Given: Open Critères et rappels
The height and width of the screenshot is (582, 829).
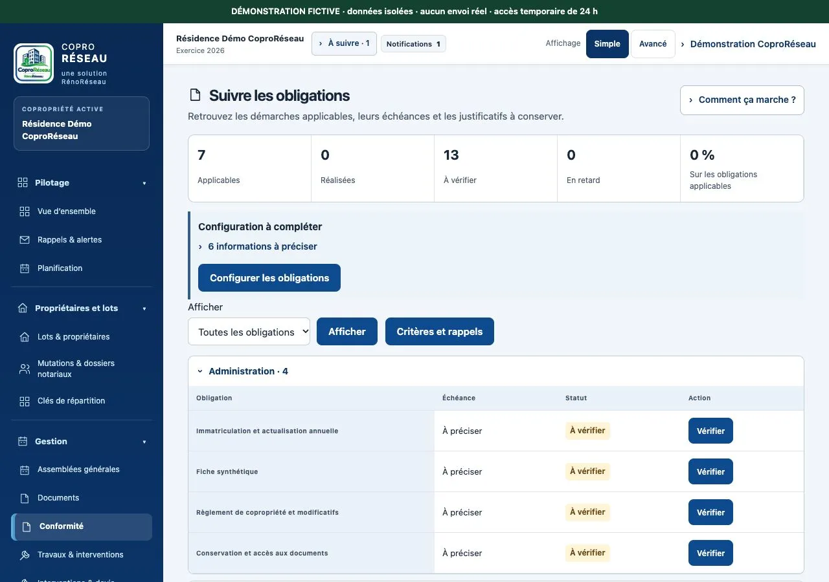Looking at the screenshot, I should [x=440, y=332].
